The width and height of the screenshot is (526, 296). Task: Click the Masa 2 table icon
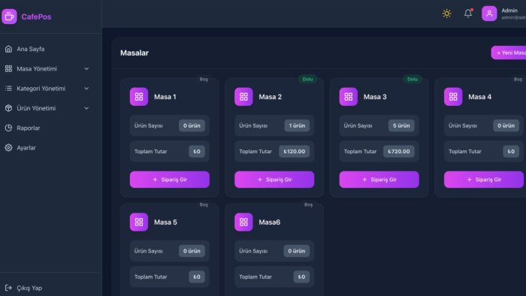243,97
